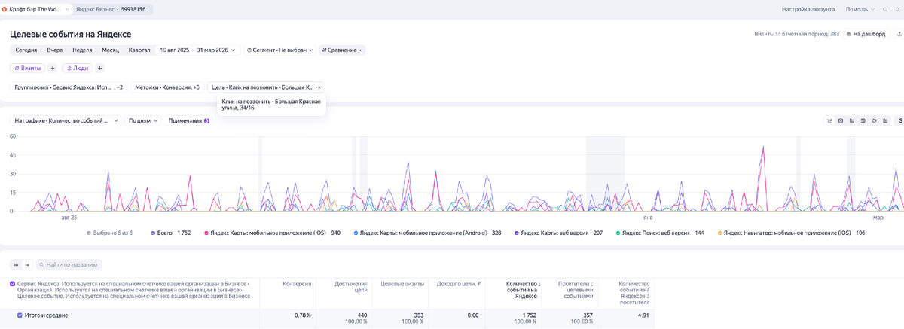The width and height of the screenshot is (904, 329).
Task: Open the По дням granularity dropdown
Action: pyautogui.click(x=142, y=120)
